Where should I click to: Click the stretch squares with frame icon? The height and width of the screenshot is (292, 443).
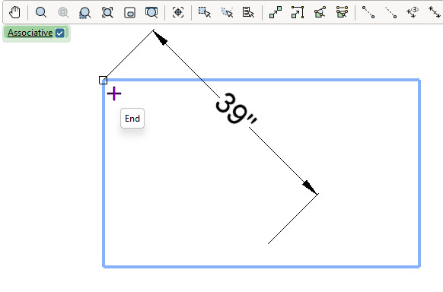[x=298, y=12]
